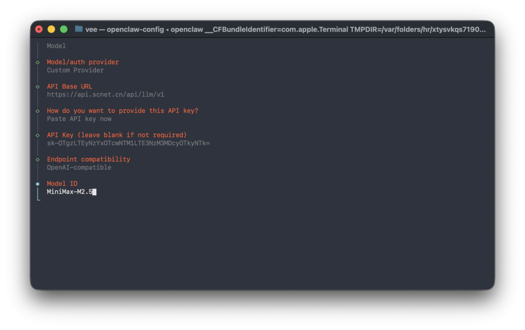The image size is (525, 330).
Task: Click the diamond marker beside Endpoint compatibility
Action: [37, 159]
